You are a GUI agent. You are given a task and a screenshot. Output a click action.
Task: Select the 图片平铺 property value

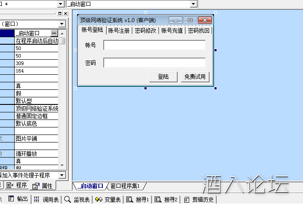pos(36,139)
